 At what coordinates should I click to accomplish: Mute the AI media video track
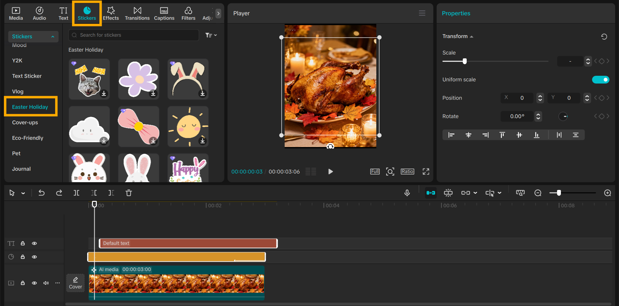(x=46, y=283)
